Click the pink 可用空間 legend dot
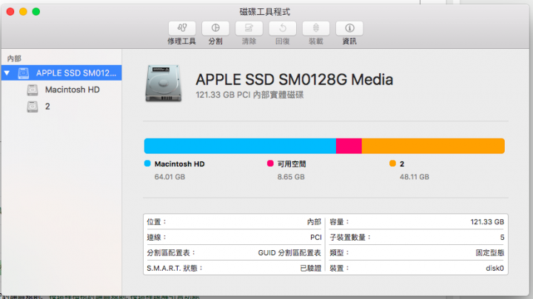The height and width of the screenshot is (299, 533). [270, 164]
